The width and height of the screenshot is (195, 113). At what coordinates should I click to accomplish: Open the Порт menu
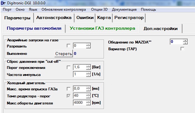(x=7, y=9)
